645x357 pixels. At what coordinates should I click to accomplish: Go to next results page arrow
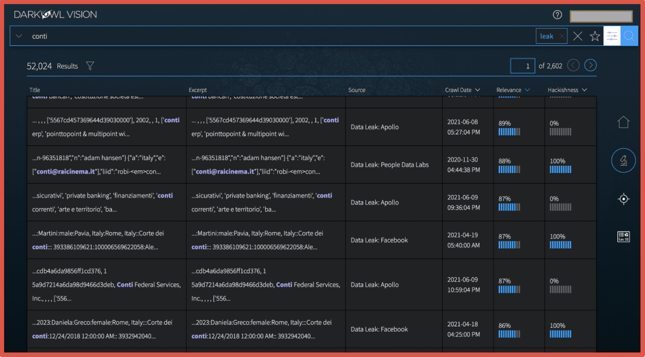[590, 65]
